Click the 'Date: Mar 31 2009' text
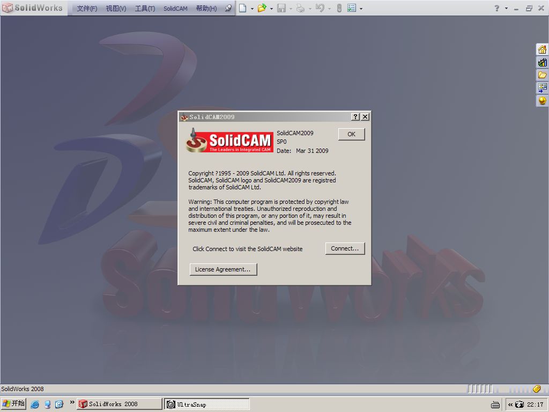This screenshot has height=412, width=549. pos(302,151)
